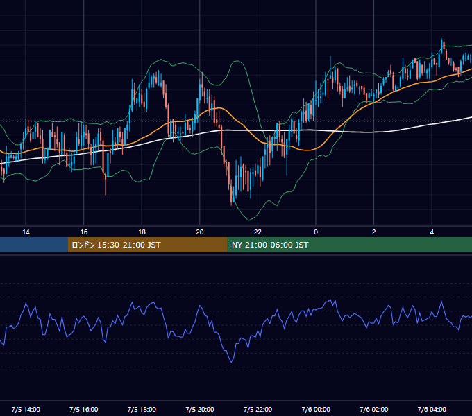Click the 7/6 04:00 time label
The image size is (472, 416).
click(x=432, y=409)
